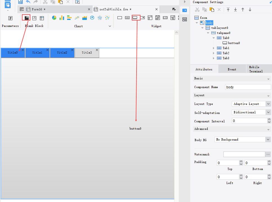Open the Event tab
The height and width of the screenshot is (202, 272).
[x=232, y=69]
